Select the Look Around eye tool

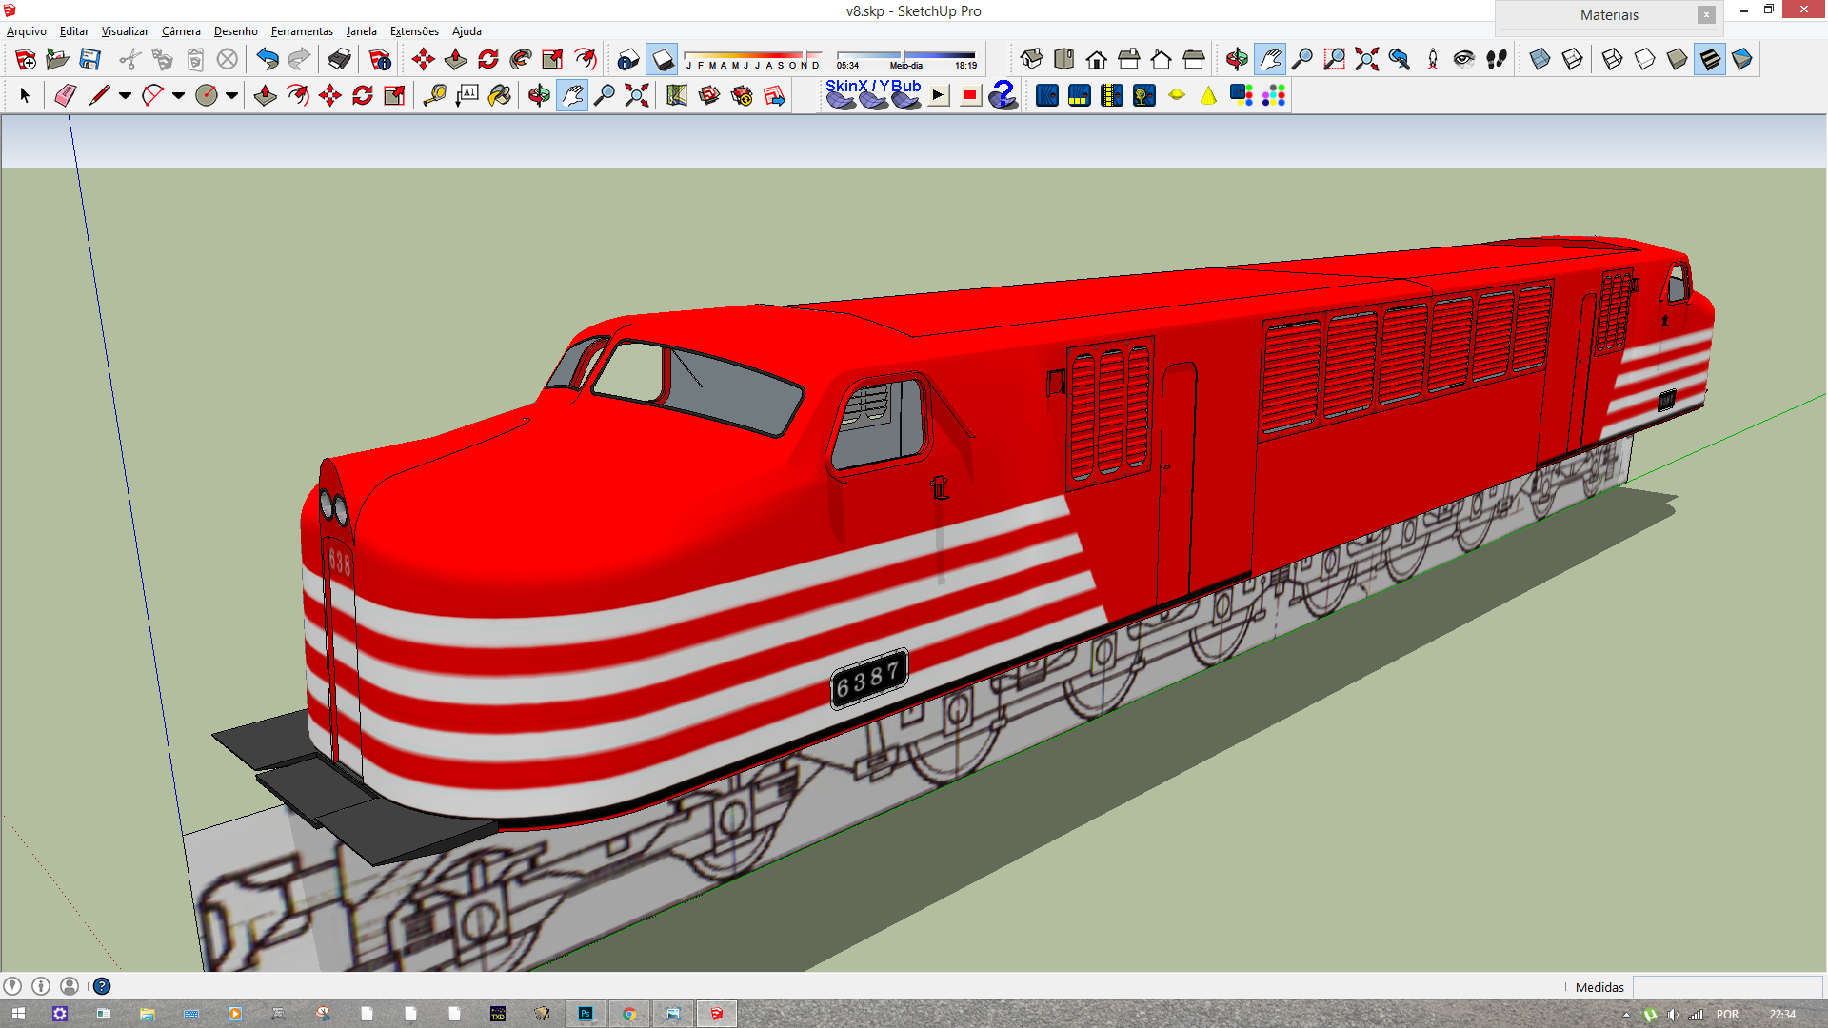click(1464, 60)
